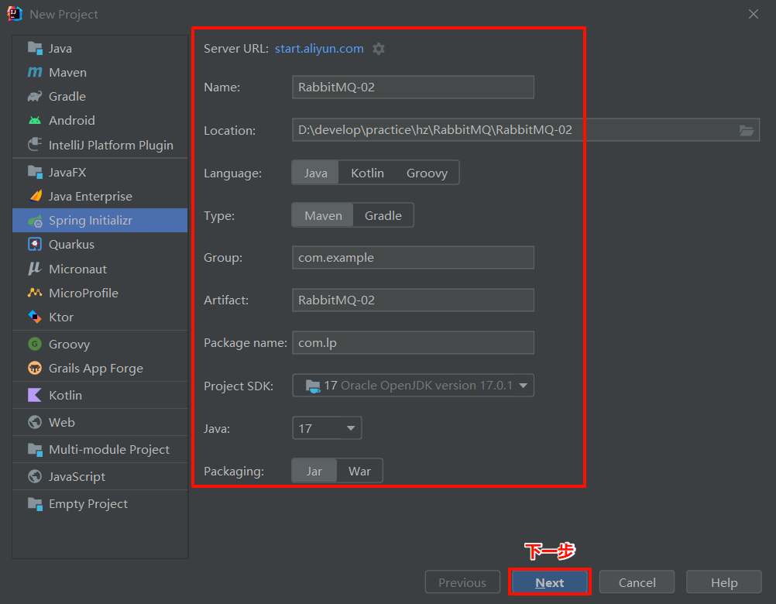Expand the Java version dropdown
This screenshot has width=776, height=604.
pos(326,427)
